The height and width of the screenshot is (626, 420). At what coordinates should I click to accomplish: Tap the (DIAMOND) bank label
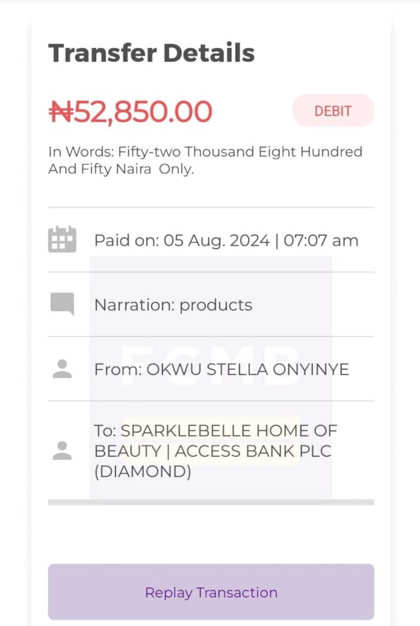(x=143, y=472)
